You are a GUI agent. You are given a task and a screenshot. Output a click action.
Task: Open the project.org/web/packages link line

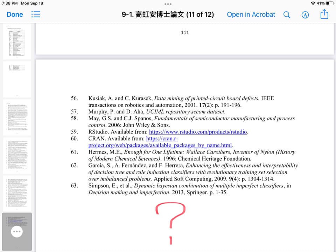coord(160,145)
